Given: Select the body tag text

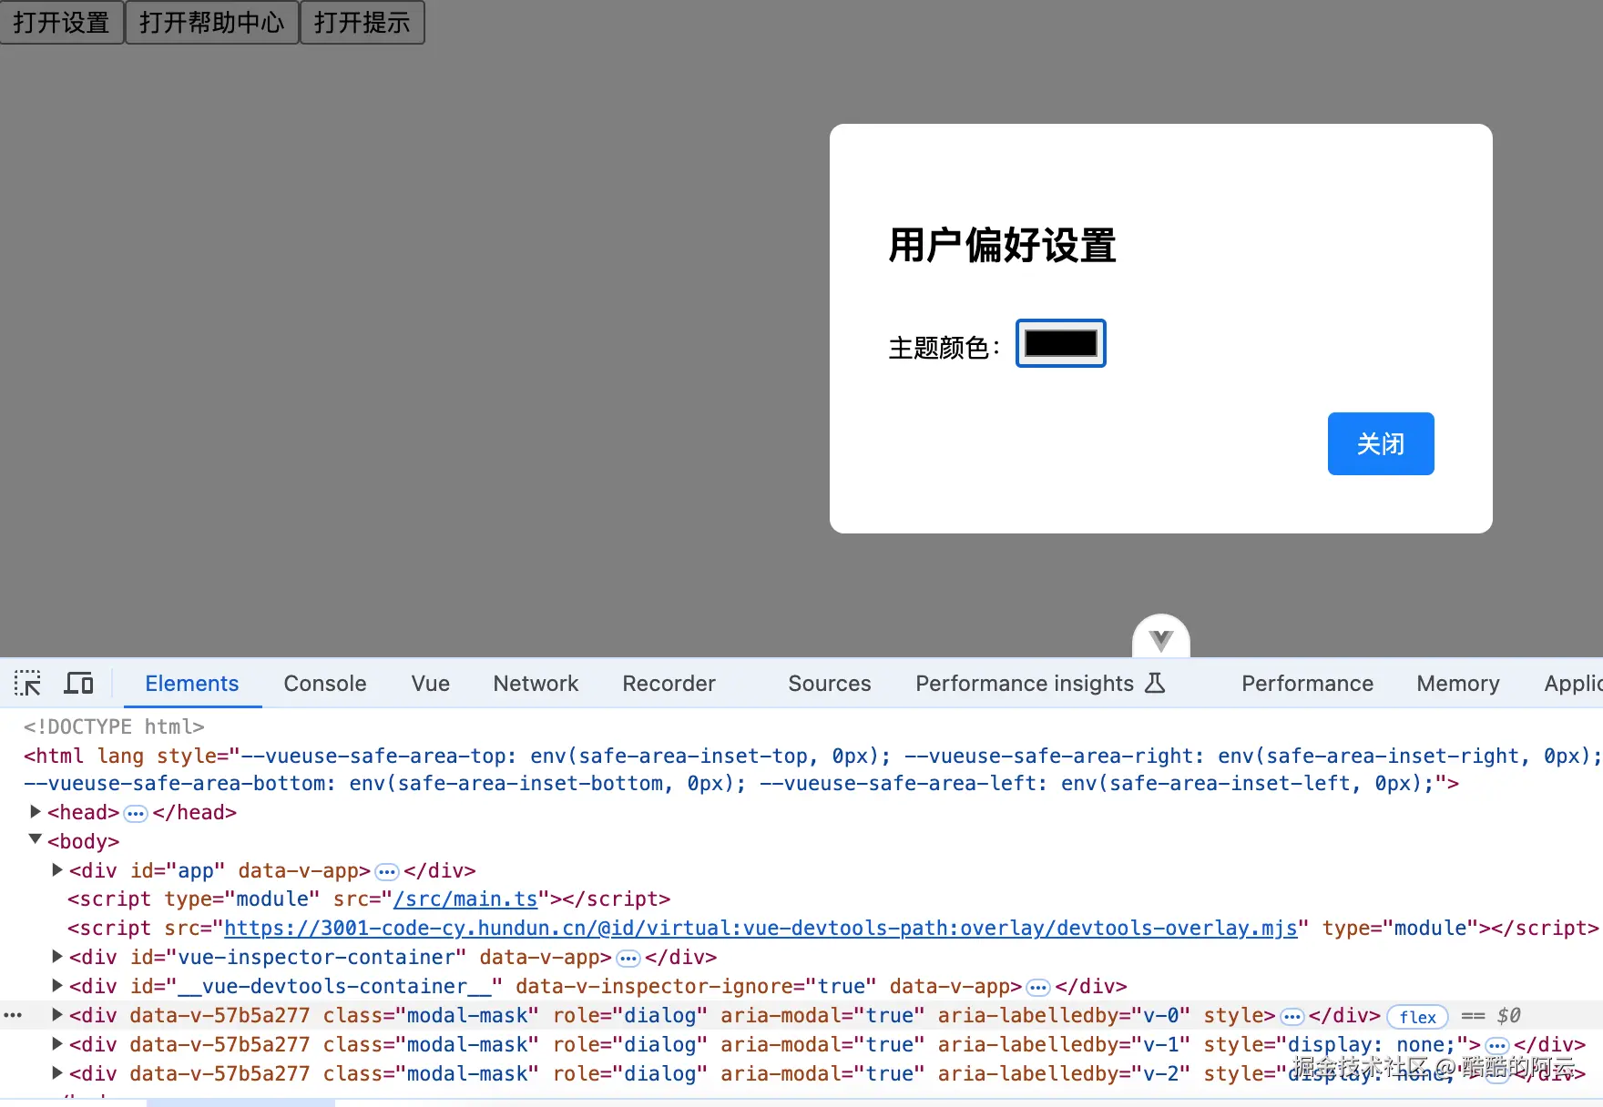Looking at the screenshot, I should (83, 841).
